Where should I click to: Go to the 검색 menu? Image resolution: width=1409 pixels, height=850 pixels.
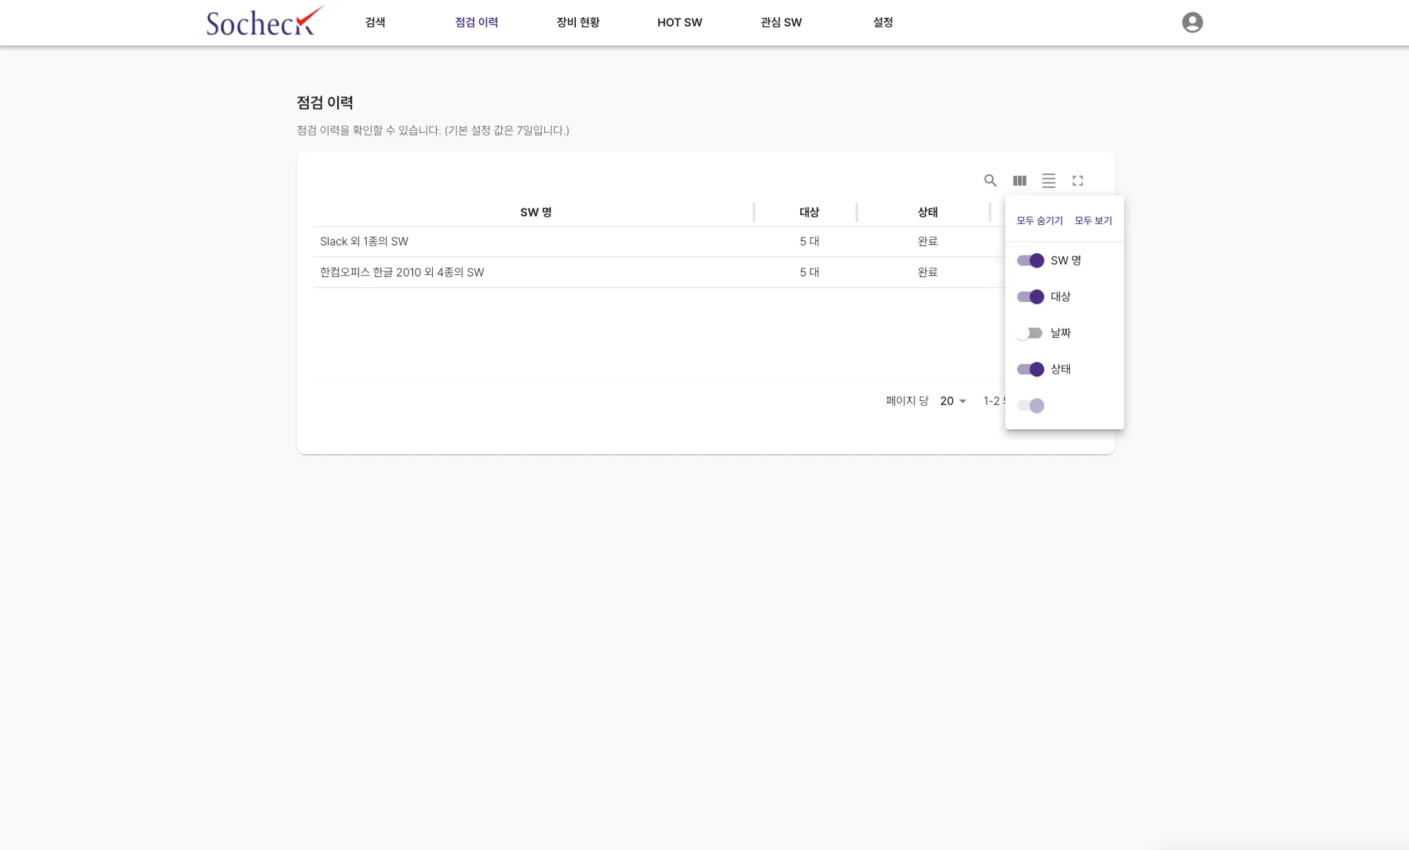(x=375, y=23)
